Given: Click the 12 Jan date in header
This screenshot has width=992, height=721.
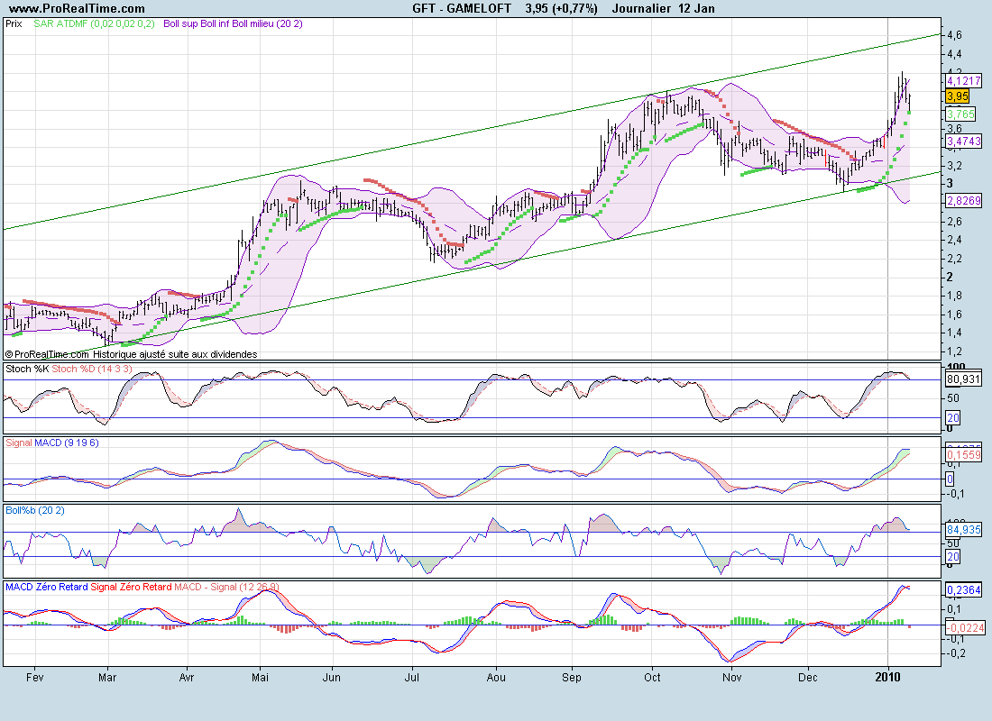Looking at the screenshot, I should click(x=696, y=9).
